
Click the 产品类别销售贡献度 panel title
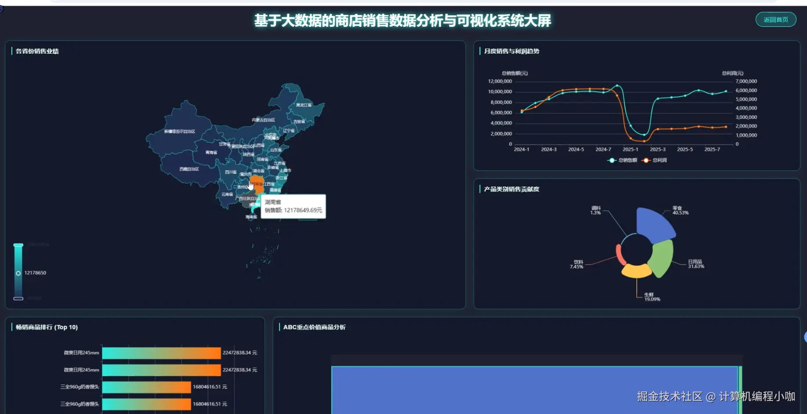511,189
